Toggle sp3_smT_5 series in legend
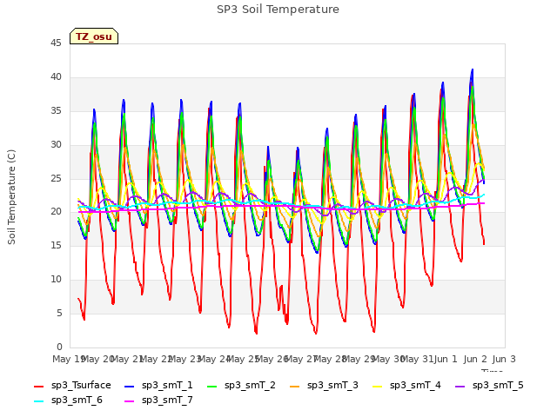The height and width of the screenshot is (417, 557). click(489, 386)
